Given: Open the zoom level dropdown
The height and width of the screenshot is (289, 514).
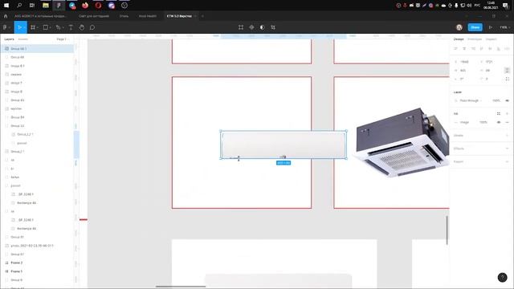Looking at the screenshot, I should pos(505,27).
